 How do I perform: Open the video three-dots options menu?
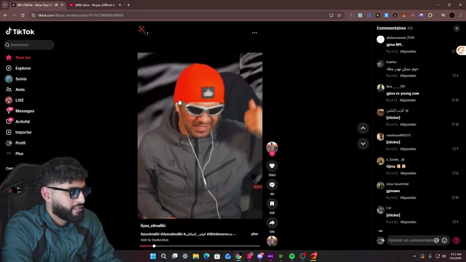pos(254,33)
